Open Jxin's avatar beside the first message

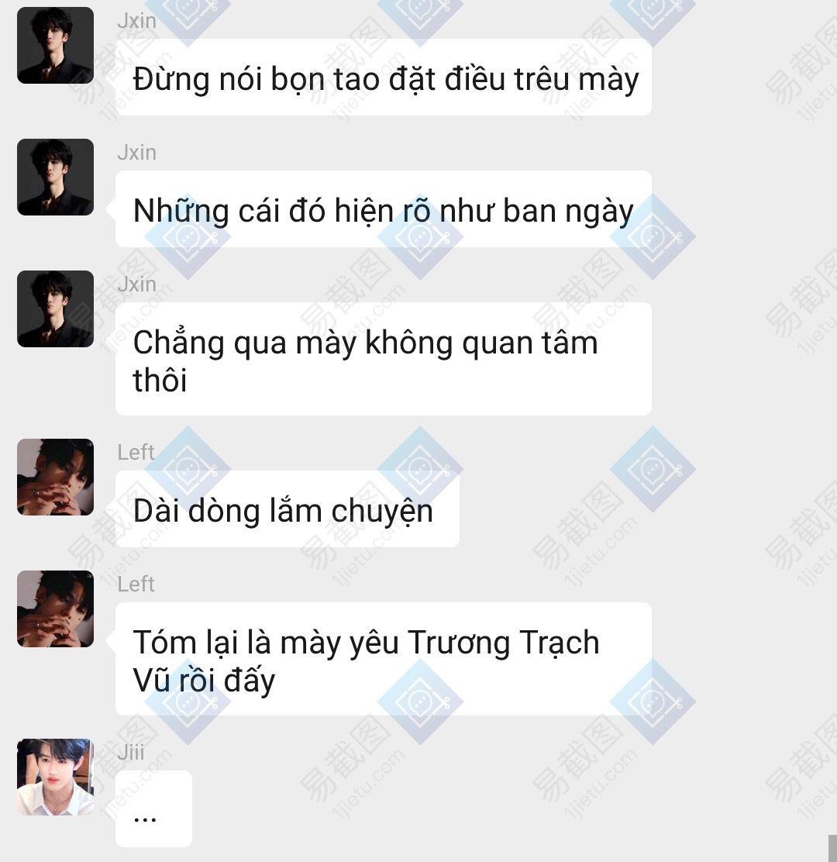[56, 45]
